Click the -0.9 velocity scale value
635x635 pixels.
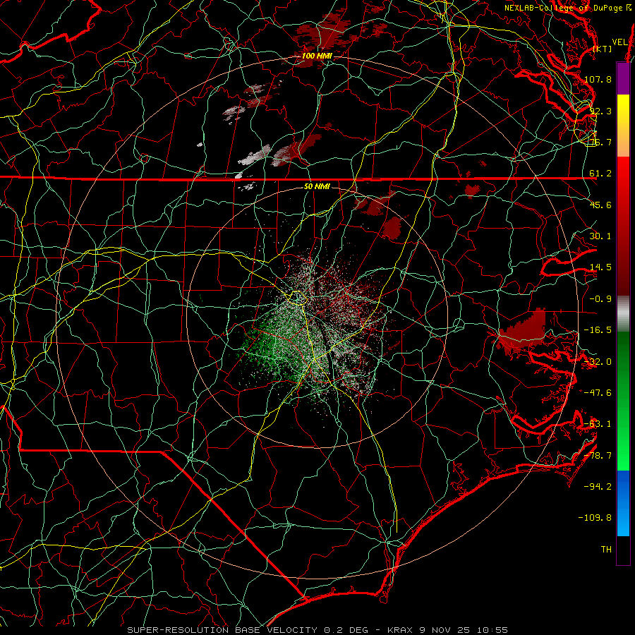coord(600,299)
